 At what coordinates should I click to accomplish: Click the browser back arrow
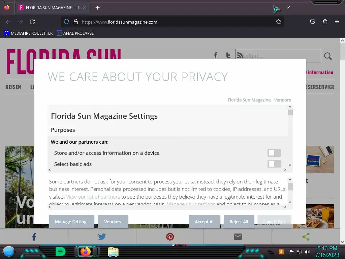coord(8,22)
